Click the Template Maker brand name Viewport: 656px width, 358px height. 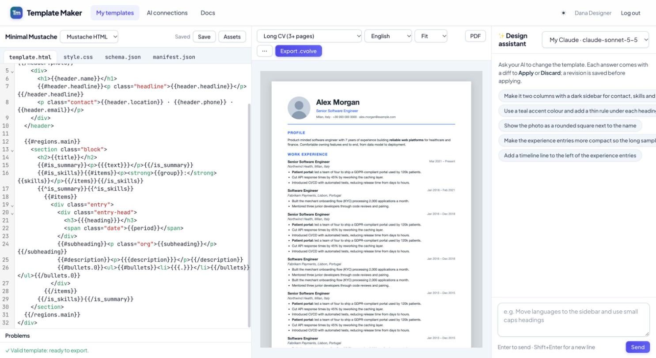(54, 13)
